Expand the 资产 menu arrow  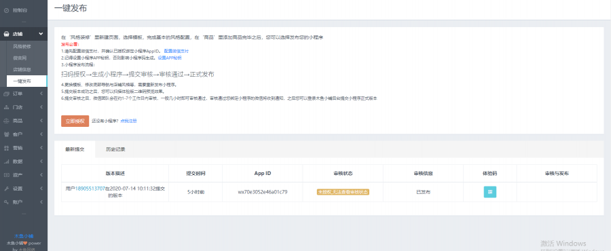pos(41,175)
